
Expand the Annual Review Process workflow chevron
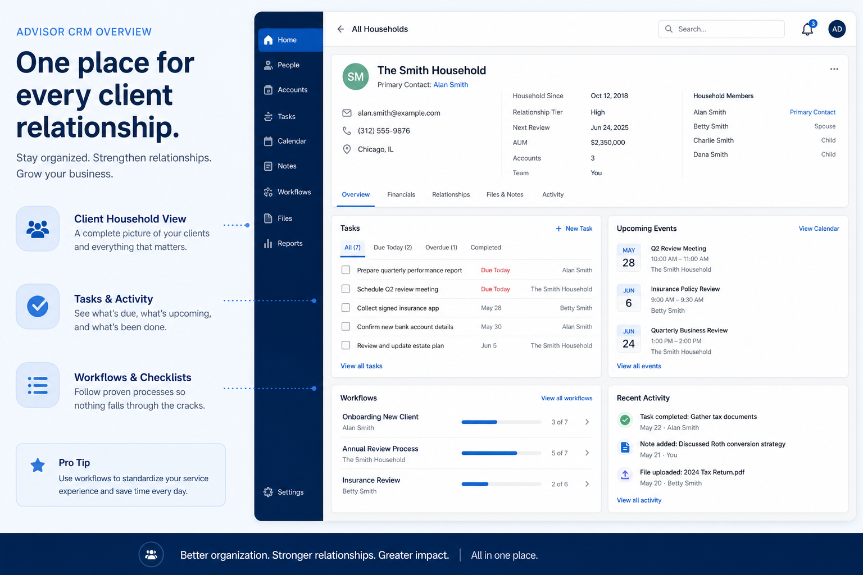(x=587, y=453)
